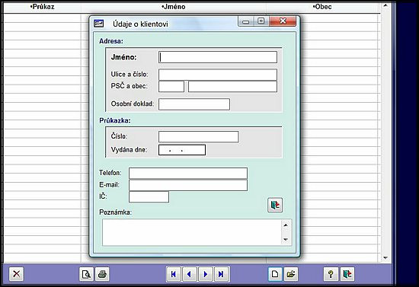Open the search document magnifier icon

(86, 274)
